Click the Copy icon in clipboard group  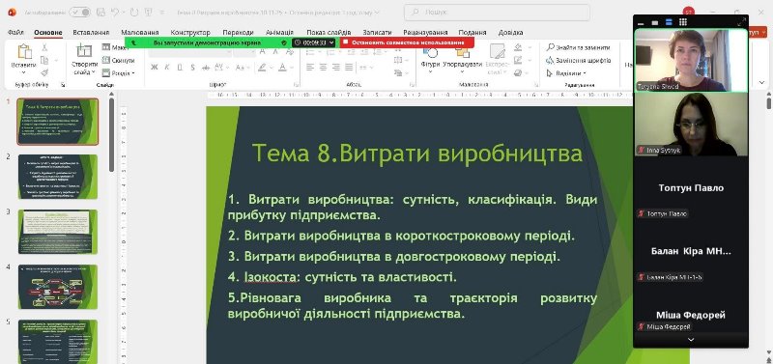click(x=44, y=60)
